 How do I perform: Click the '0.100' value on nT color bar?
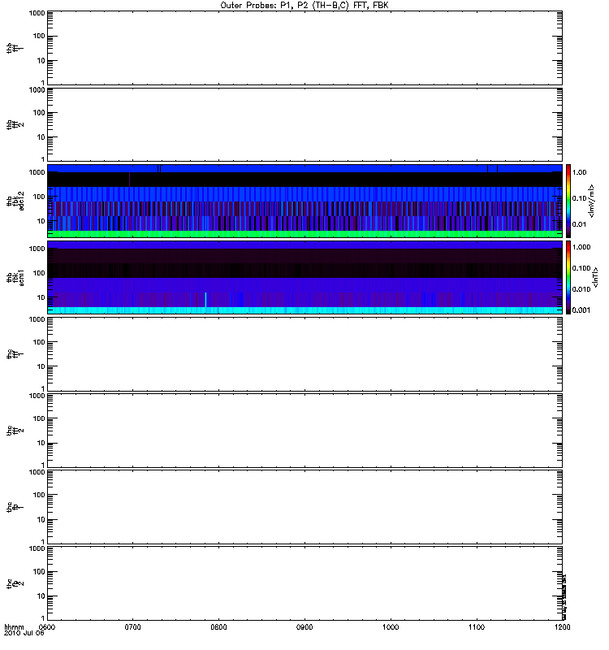(581, 268)
